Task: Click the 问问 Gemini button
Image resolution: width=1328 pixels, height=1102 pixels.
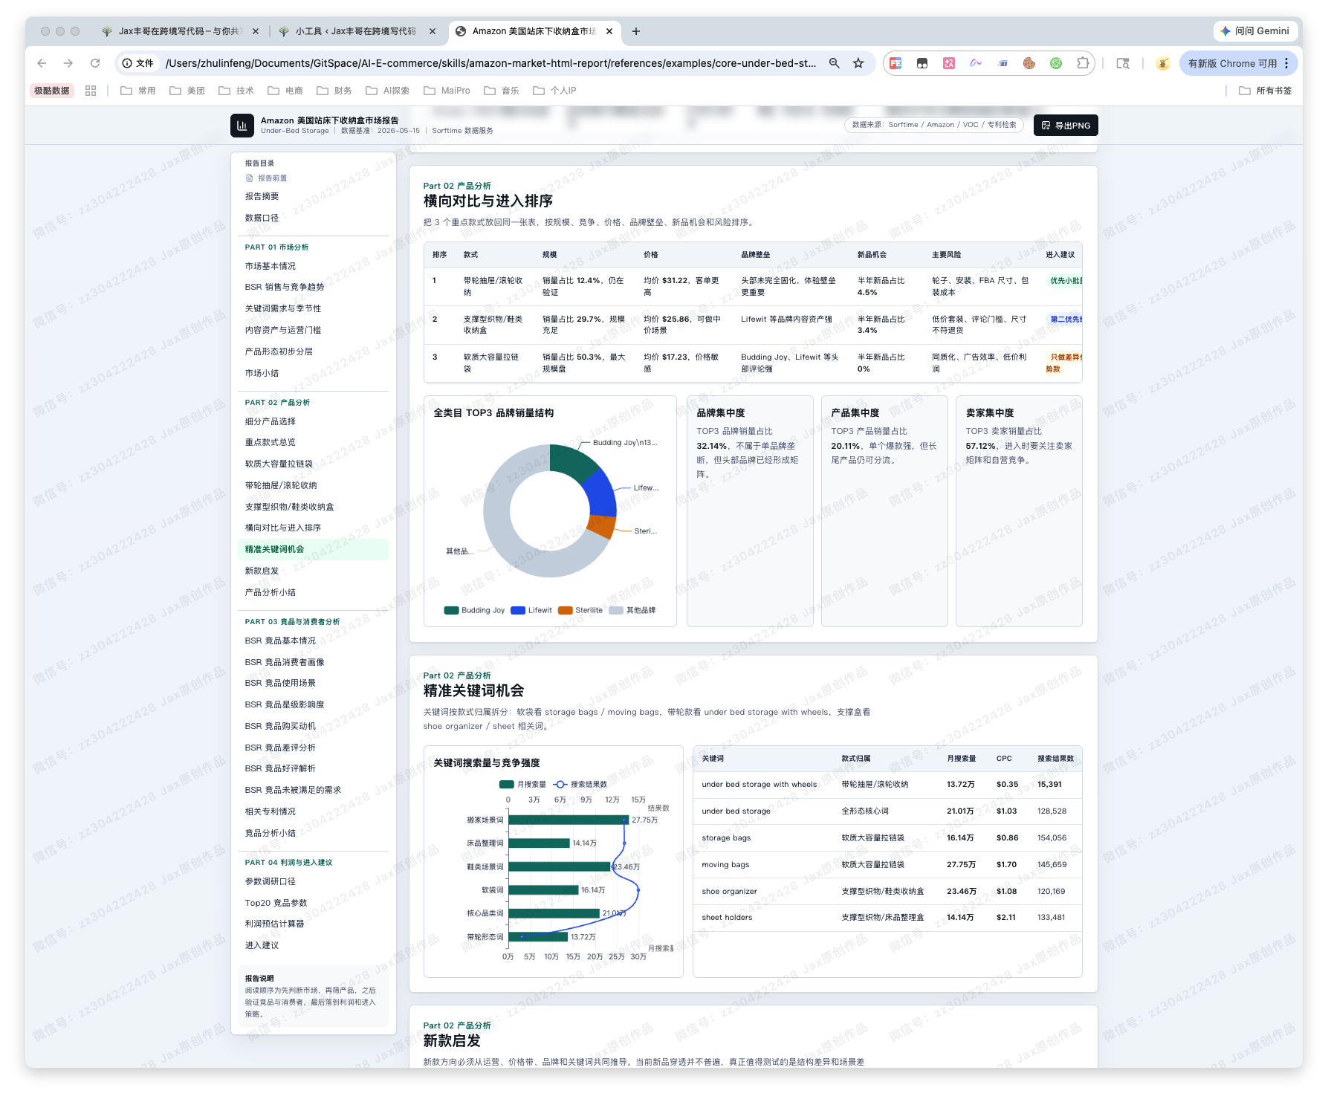Action: [x=1256, y=31]
